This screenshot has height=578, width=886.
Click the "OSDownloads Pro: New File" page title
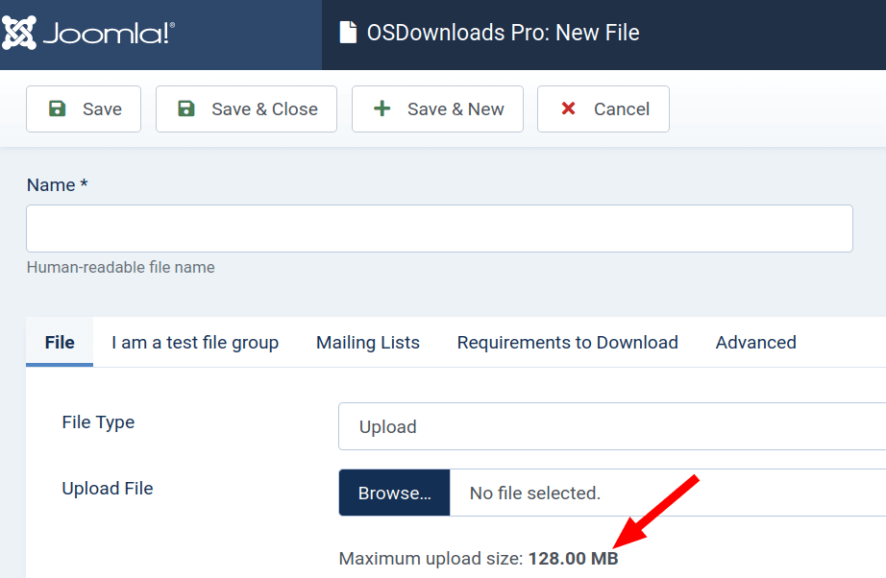pyautogui.click(x=503, y=33)
